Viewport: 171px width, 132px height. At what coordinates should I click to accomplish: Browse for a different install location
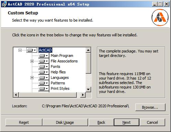click(150, 107)
